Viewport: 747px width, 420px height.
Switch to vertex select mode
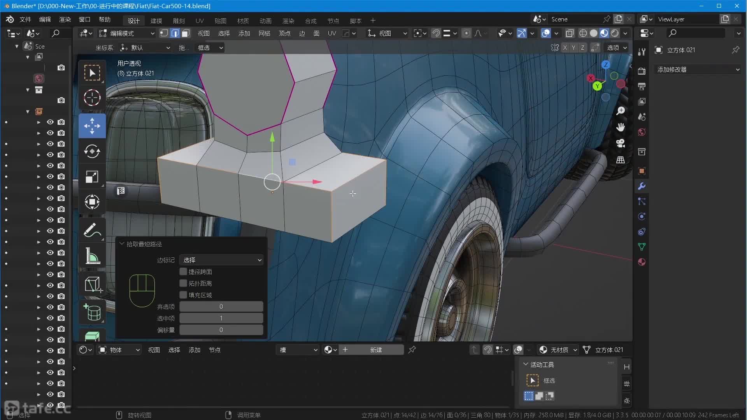tap(164, 33)
